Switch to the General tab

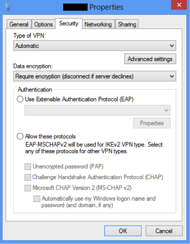tap(19, 24)
